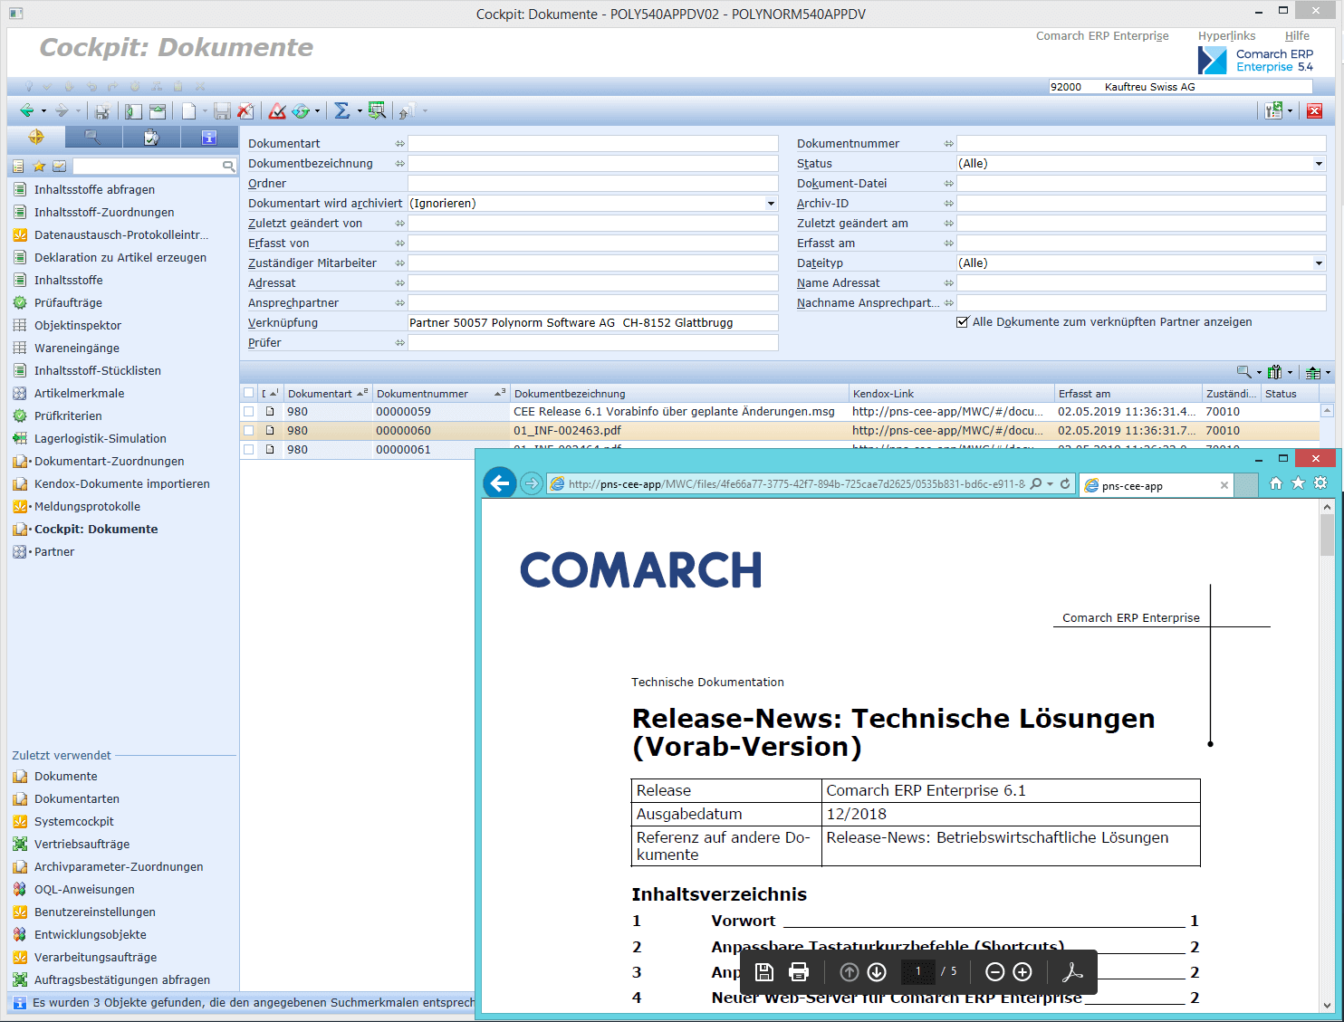This screenshot has height=1022, width=1344.
Task: Open the Dateityp dropdown showing (Alle)
Action: pyautogui.click(x=1319, y=263)
